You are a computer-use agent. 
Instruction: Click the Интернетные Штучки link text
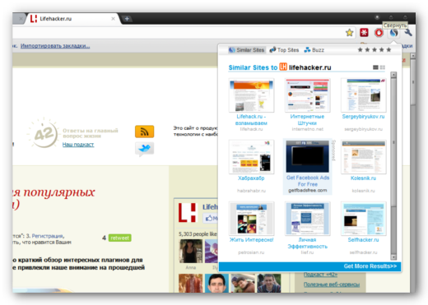click(x=307, y=120)
